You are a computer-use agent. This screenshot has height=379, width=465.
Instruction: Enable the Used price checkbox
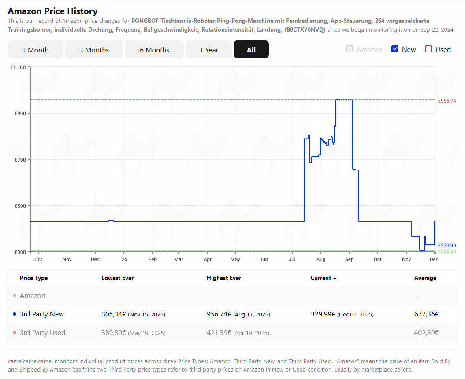pos(428,49)
